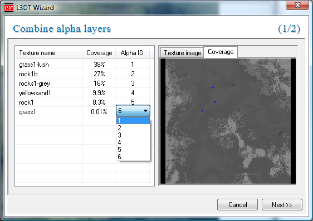The height and width of the screenshot is (221, 313).
Task: Click Alpha ID cell for rocks1-grey
Action: coord(133,84)
